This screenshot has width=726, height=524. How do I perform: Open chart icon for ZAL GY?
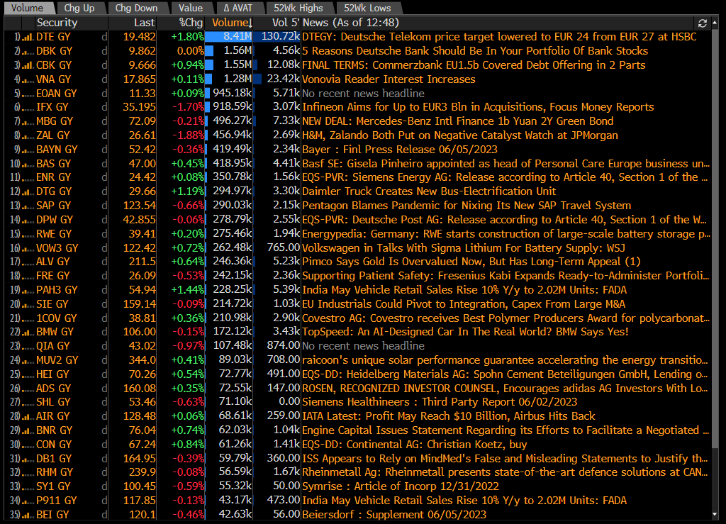pyautogui.click(x=28, y=135)
